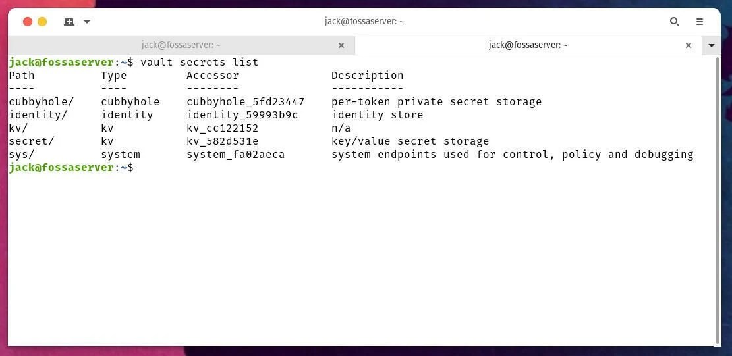Click accessor 'identity_59993b9c'
732x356 pixels.
(x=242, y=114)
